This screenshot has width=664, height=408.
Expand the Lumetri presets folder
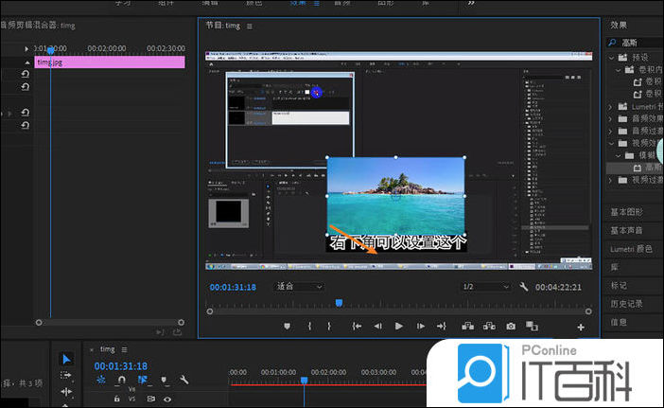point(612,107)
